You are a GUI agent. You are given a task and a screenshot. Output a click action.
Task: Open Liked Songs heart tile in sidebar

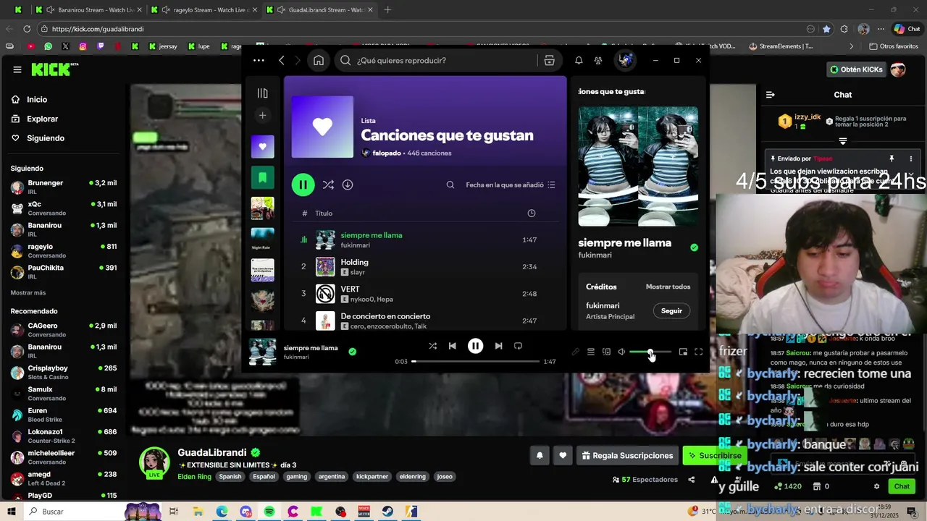[x=262, y=147]
